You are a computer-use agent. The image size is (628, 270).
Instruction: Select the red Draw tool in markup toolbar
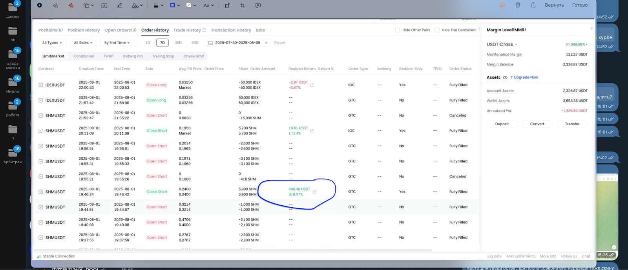71,5
